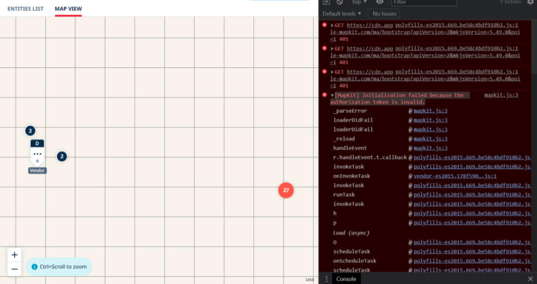Select the MAP VIEW tab
This screenshot has width=537, height=284.
click(x=68, y=9)
